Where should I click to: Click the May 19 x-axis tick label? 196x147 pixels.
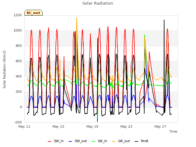tap(92, 126)
